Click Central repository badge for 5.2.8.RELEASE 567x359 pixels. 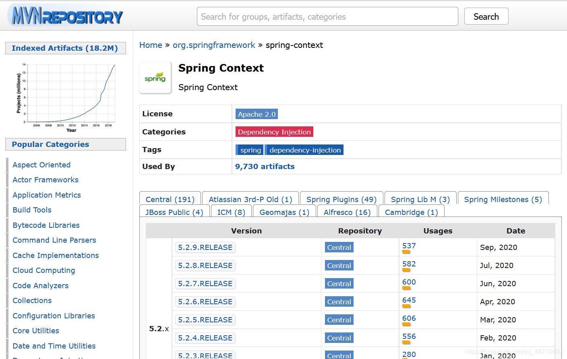[x=339, y=266]
